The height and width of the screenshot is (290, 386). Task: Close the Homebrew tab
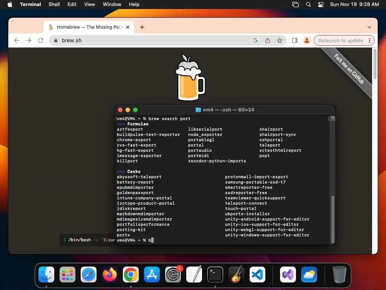(128, 27)
